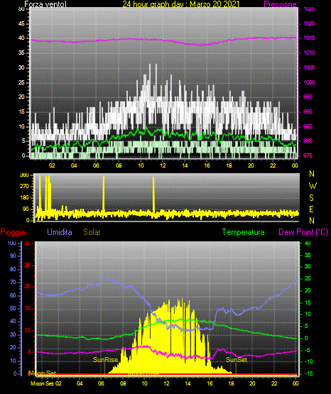
Task: Click humidity axis value '60'
Action: click(x=13, y=295)
